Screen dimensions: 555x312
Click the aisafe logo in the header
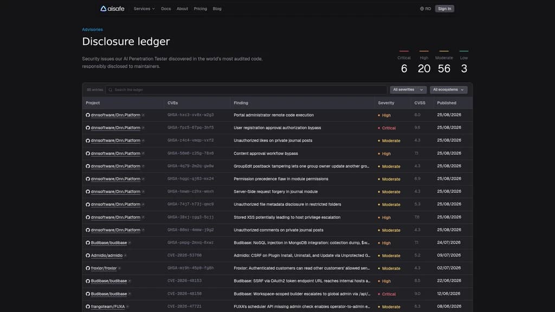[112, 9]
